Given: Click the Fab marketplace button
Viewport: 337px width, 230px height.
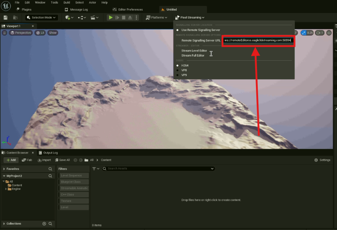Looking at the screenshot, I should pyautogui.click(x=27, y=160).
